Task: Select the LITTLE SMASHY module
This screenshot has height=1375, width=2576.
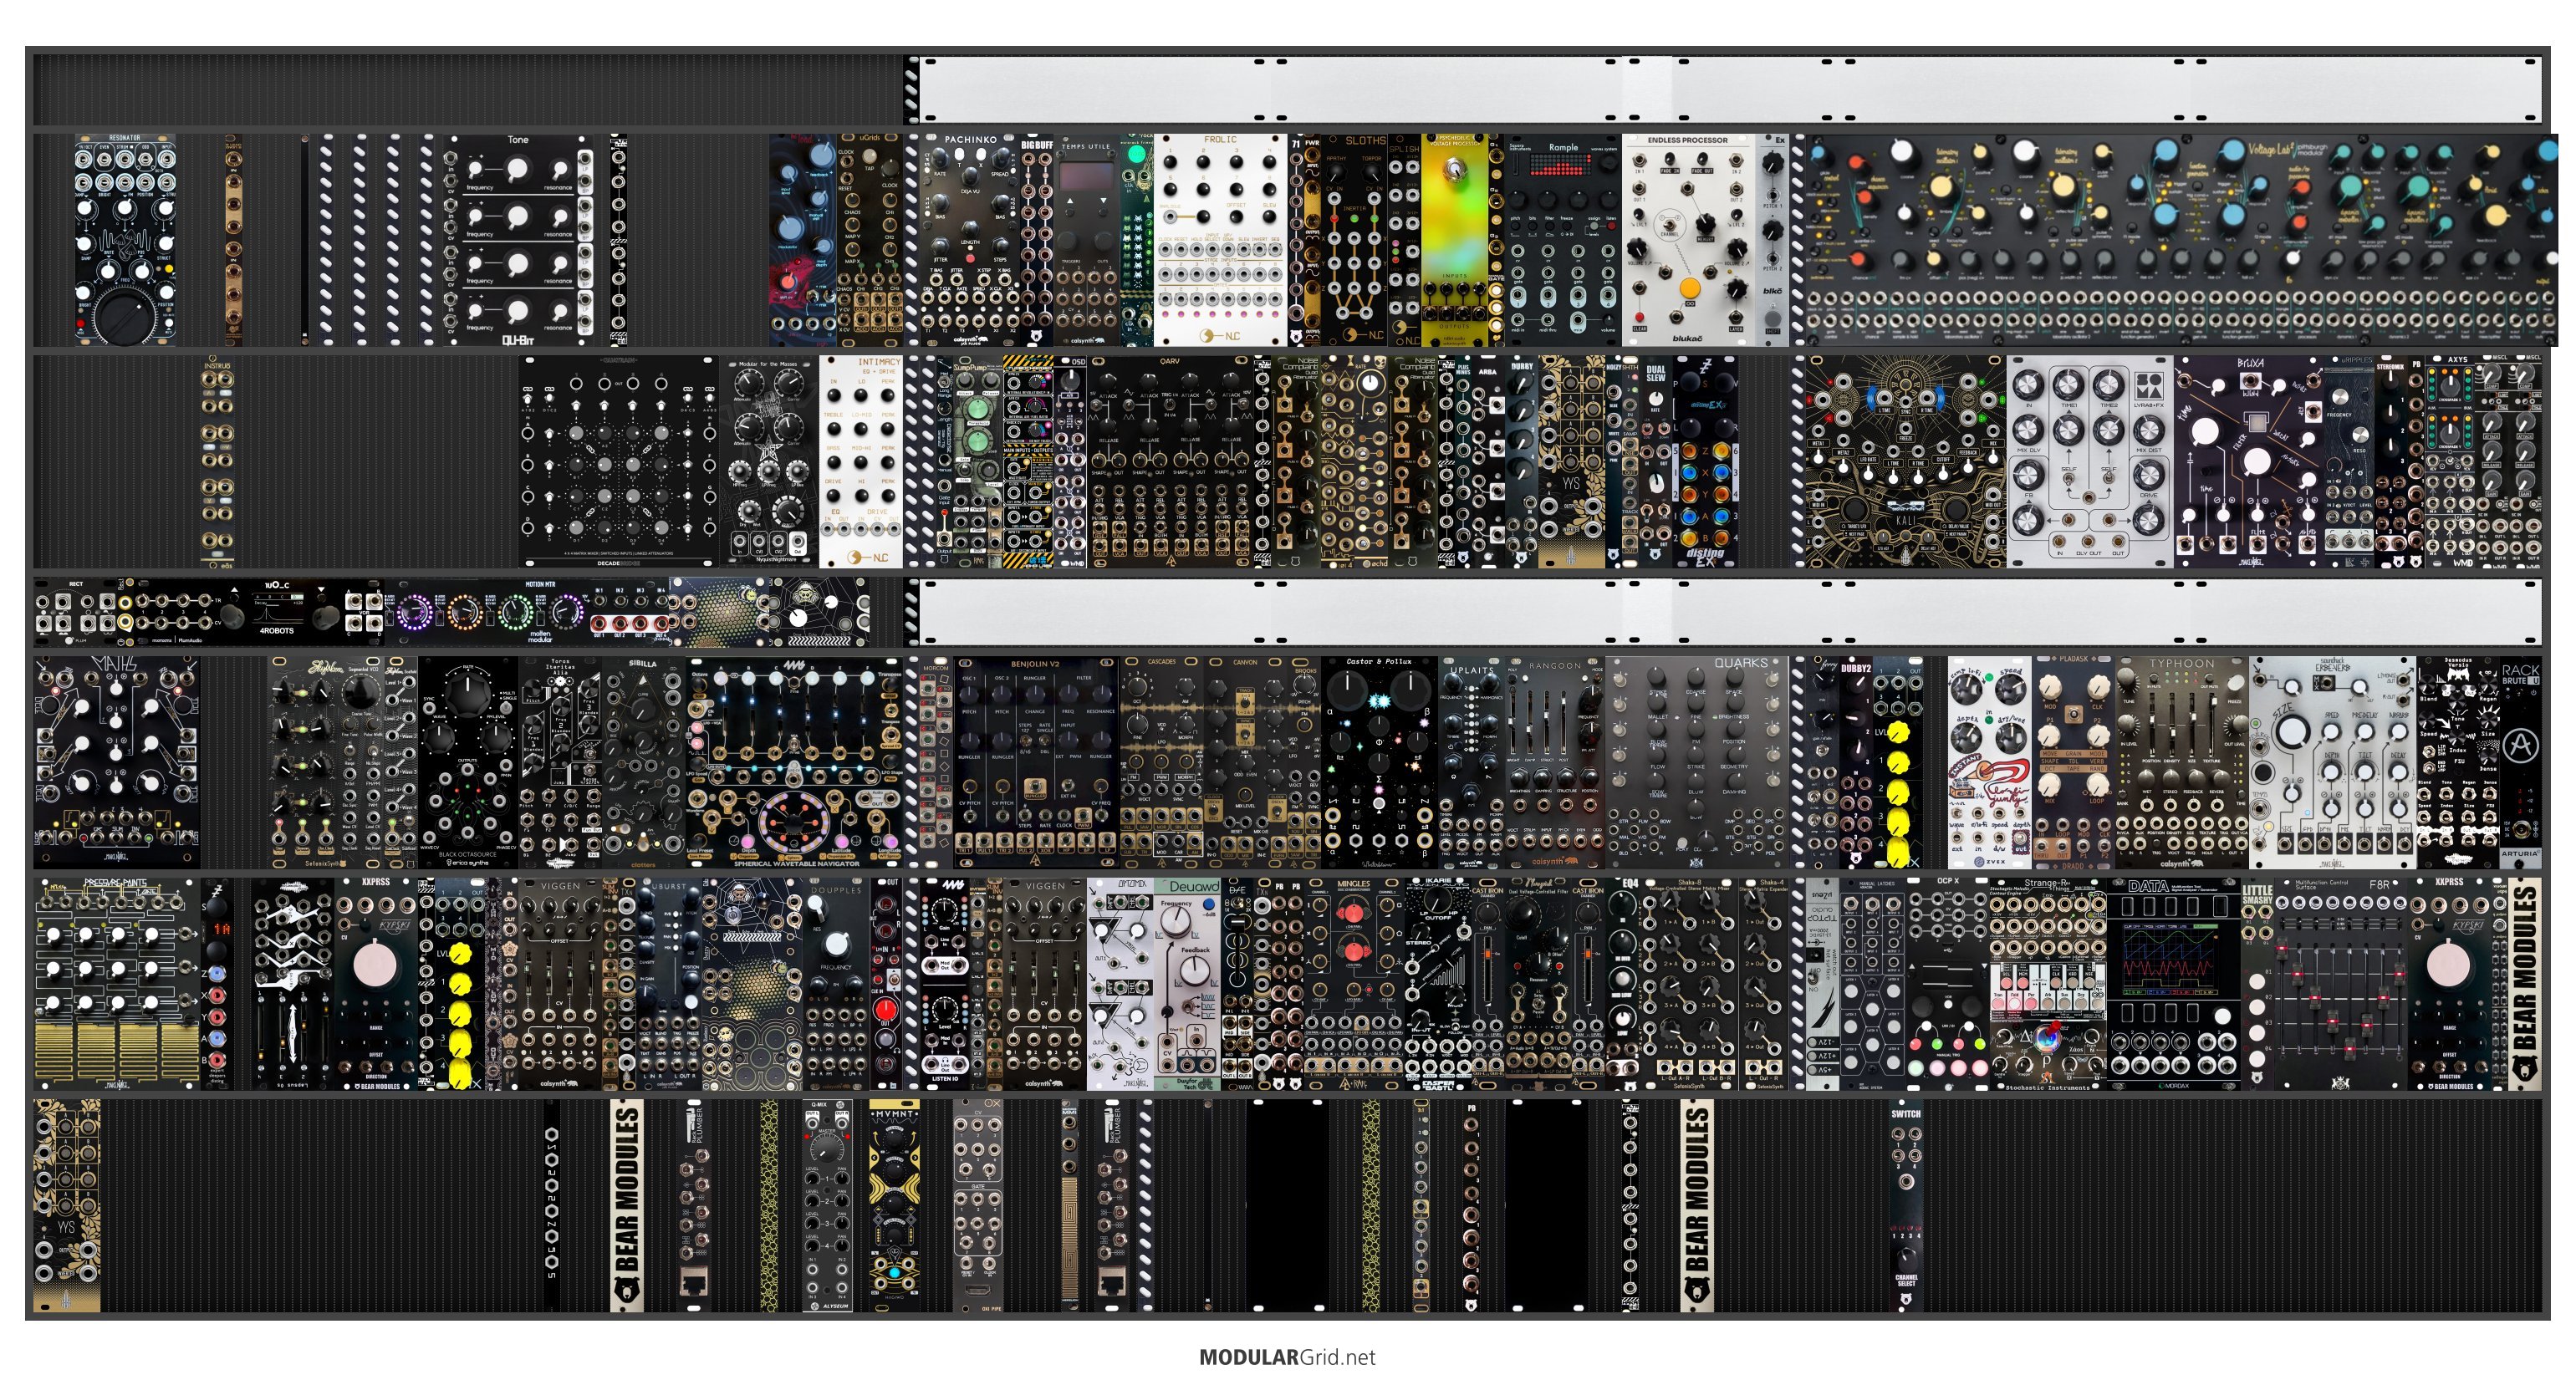Action: coord(2258,984)
